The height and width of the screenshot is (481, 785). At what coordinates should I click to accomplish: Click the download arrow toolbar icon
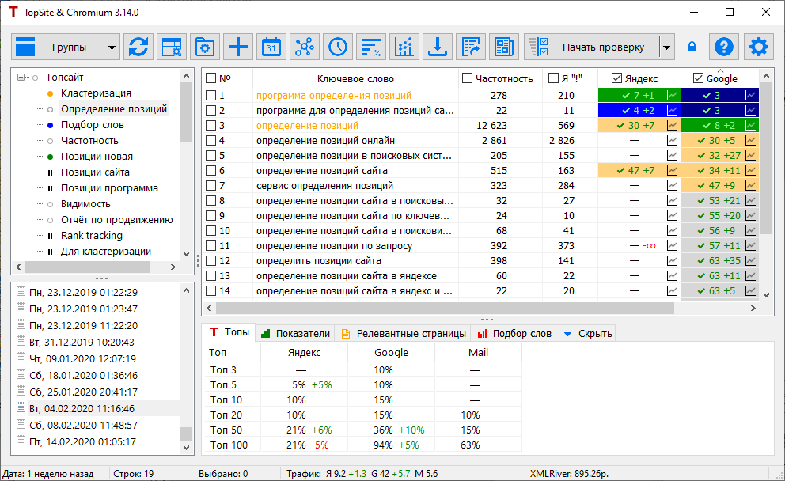436,47
